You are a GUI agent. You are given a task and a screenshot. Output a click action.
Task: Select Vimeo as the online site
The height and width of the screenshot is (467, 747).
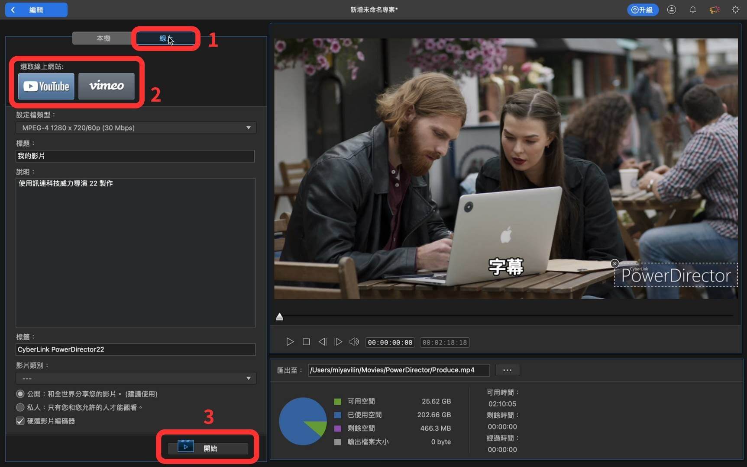point(107,86)
